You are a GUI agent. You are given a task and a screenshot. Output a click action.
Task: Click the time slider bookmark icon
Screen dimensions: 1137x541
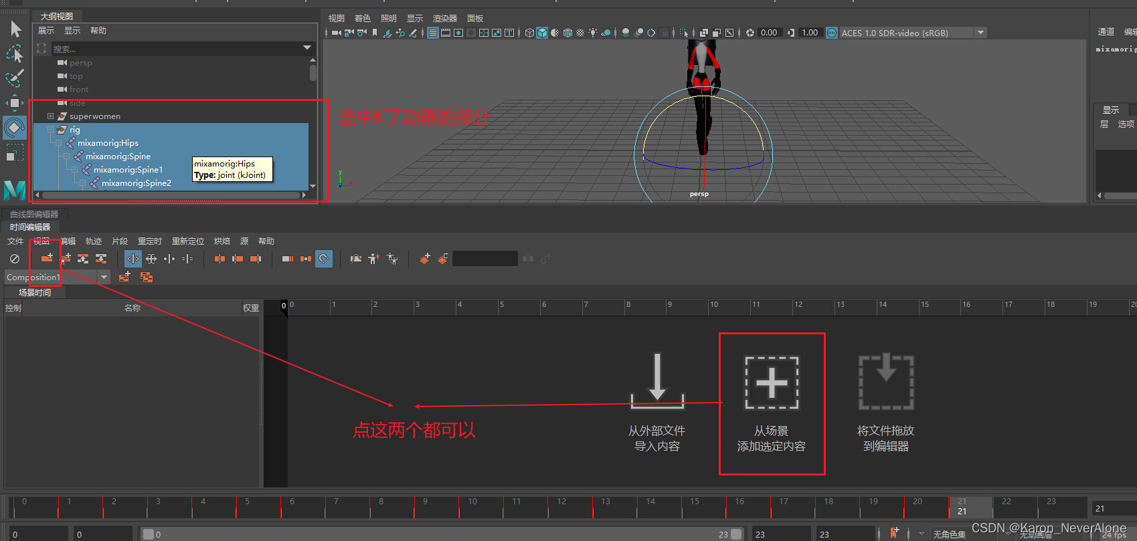click(x=895, y=532)
